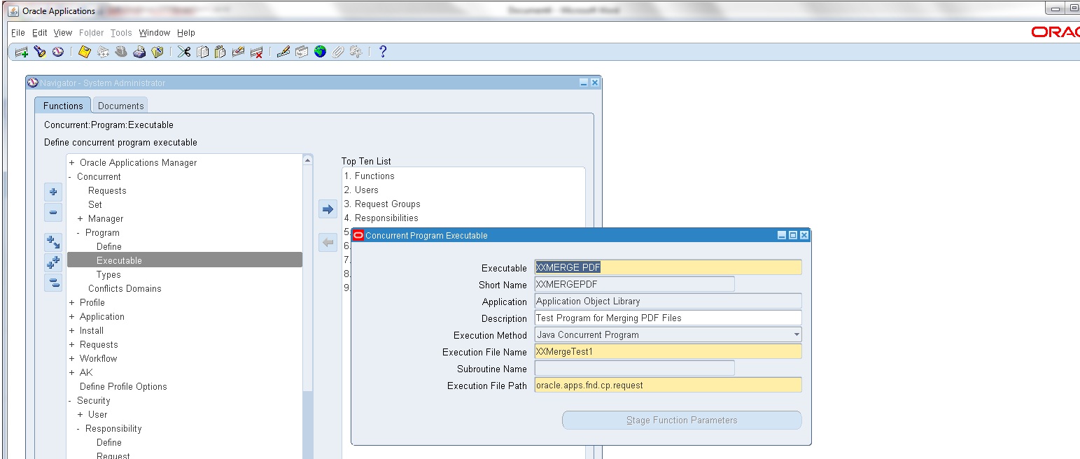
Task: Click the Find flashlight toolbar icon
Action: click(40, 52)
